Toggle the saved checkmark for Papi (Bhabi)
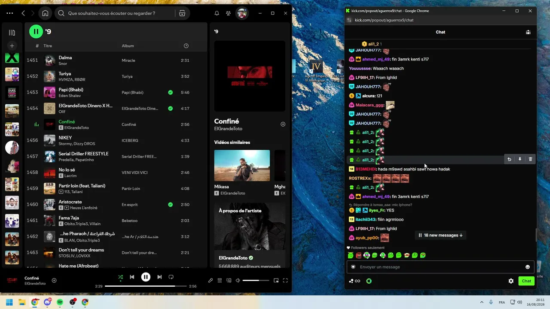This screenshot has width=550, height=309. pyautogui.click(x=171, y=92)
